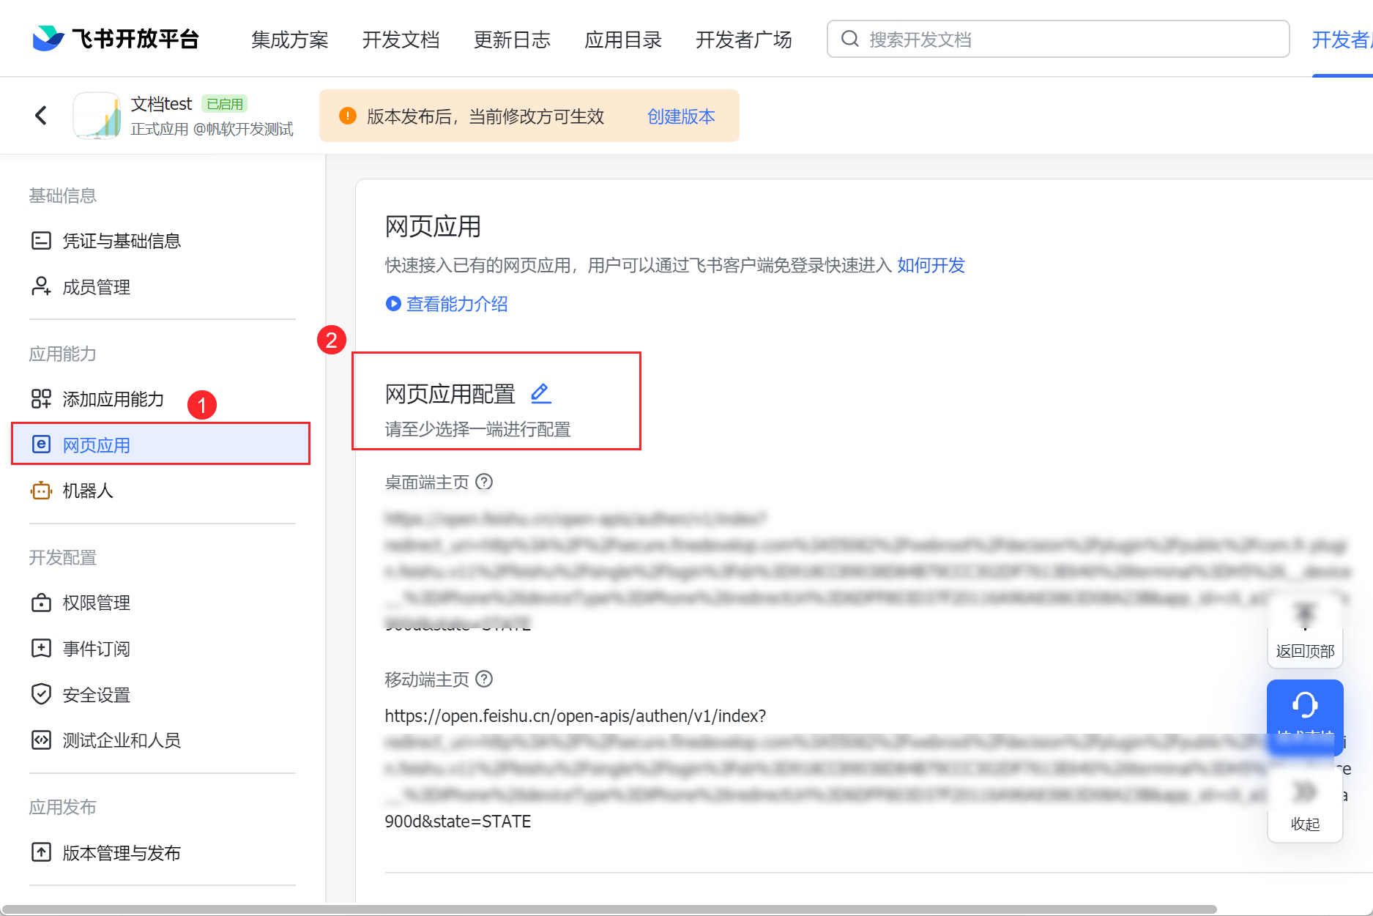Click the 900d&state=STATE mobile URL ending
The height and width of the screenshot is (916, 1373).
coord(458,822)
